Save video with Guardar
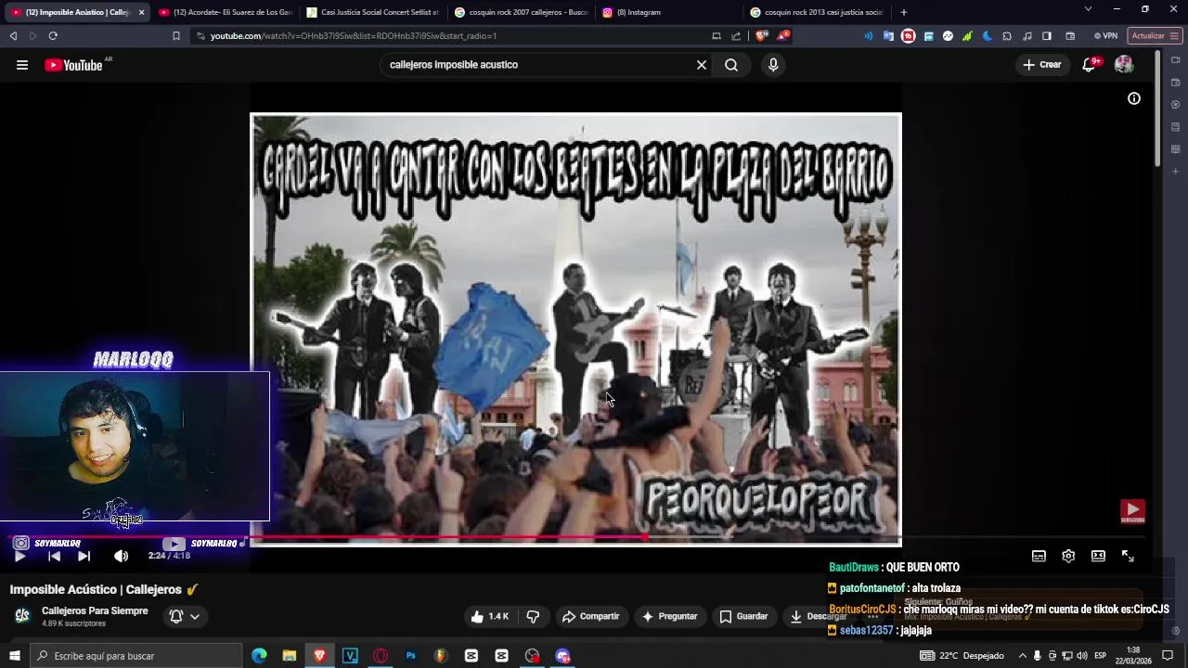Screen dimensions: 1188x668 pyautogui.click(x=743, y=616)
